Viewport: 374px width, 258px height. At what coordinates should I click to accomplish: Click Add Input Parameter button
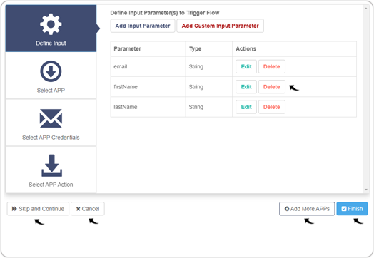coord(143,26)
